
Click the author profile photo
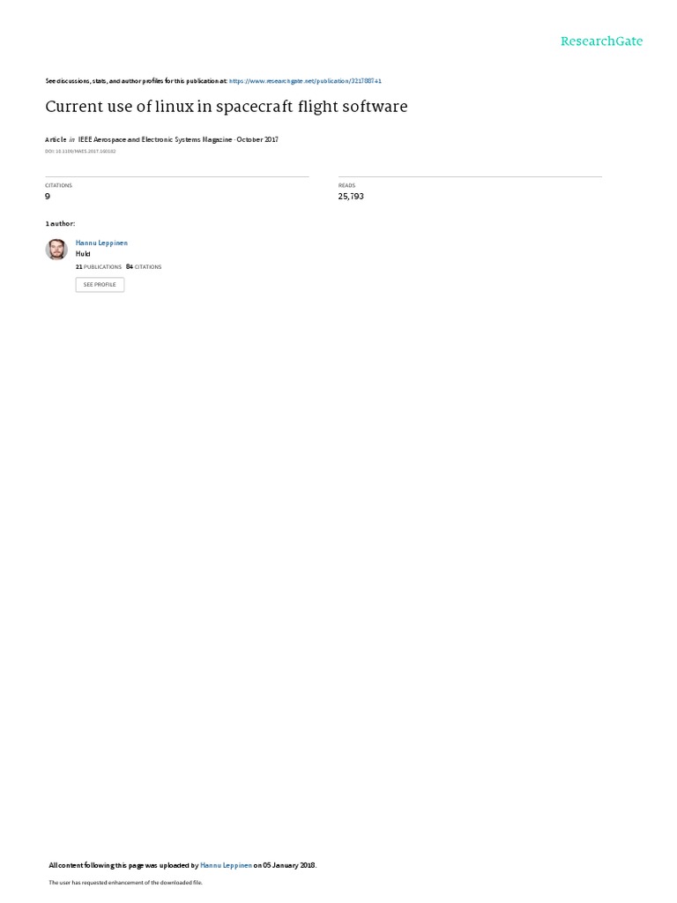point(56,250)
